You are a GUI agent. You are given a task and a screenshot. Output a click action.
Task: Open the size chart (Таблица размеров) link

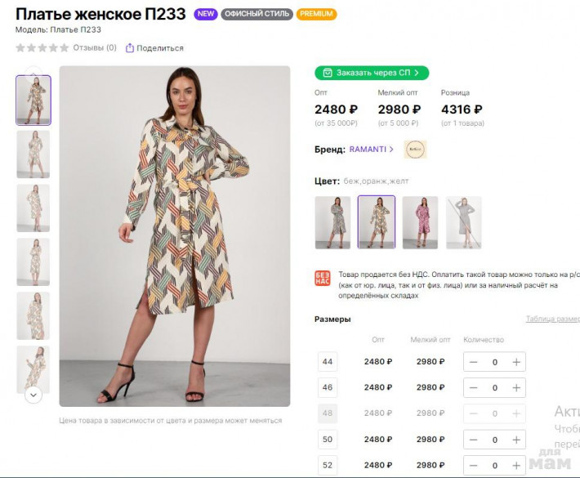click(x=552, y=319)
